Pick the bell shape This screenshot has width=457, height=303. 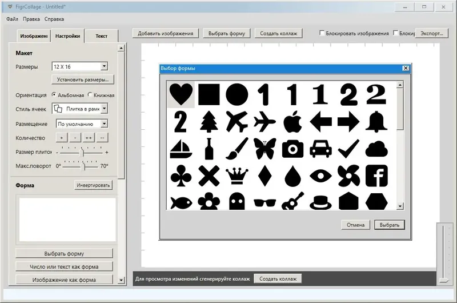376,122
